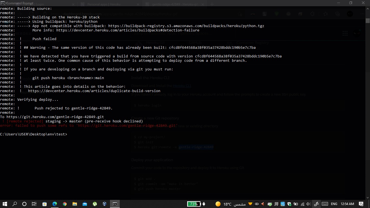370x208 pixels.
Task: Toggle the touch keyboard from the tray
Action: click(325, 204)
